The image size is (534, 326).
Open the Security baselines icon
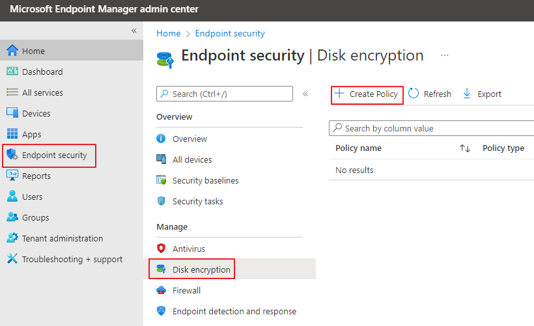point(162,180)
